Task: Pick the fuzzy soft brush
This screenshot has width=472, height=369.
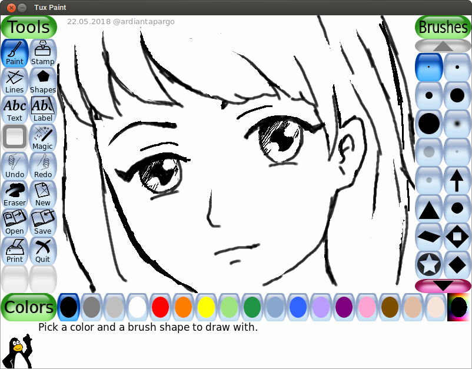Action: point(457,123)
